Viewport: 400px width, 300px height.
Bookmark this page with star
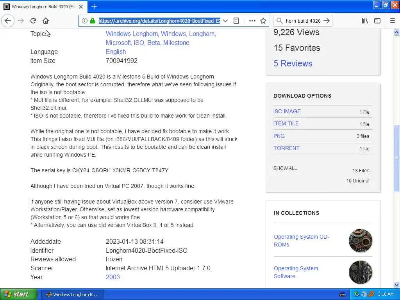pyautogui.click(x=263, y=21)
